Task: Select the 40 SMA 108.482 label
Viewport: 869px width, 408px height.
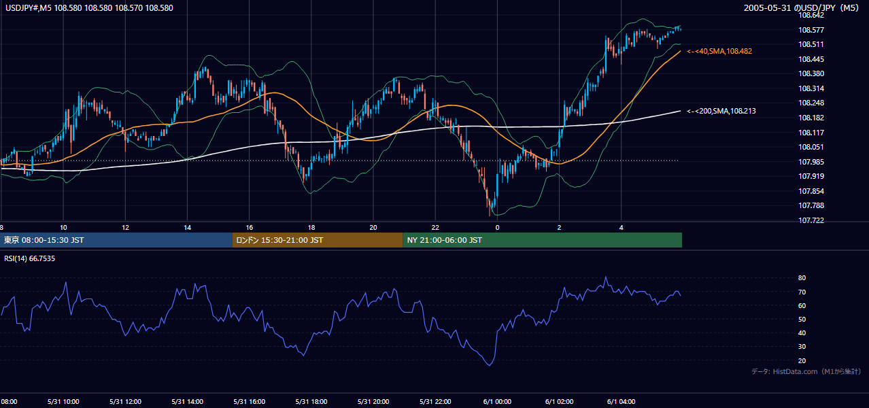Action: pos(719,51)
